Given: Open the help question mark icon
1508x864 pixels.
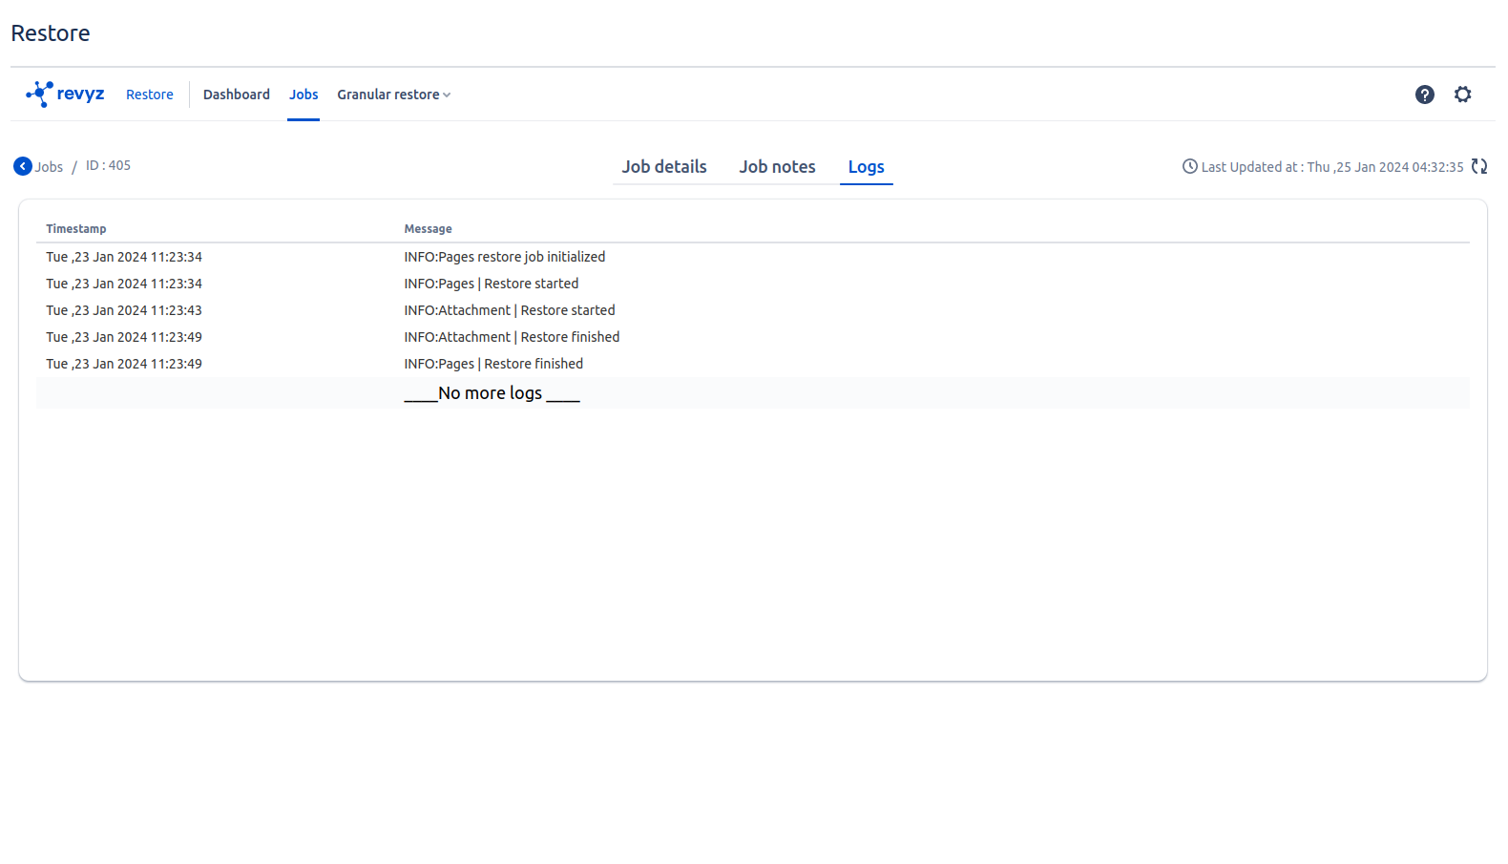Looking at the screenshot, I should pos(1424,95).
